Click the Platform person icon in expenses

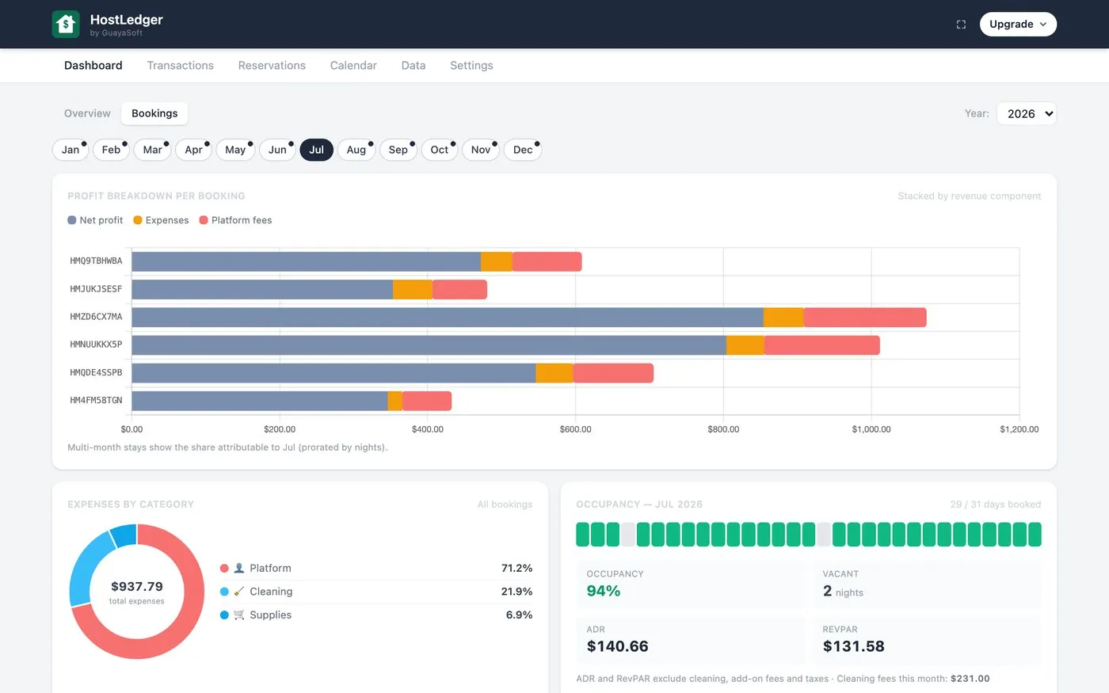239,568
